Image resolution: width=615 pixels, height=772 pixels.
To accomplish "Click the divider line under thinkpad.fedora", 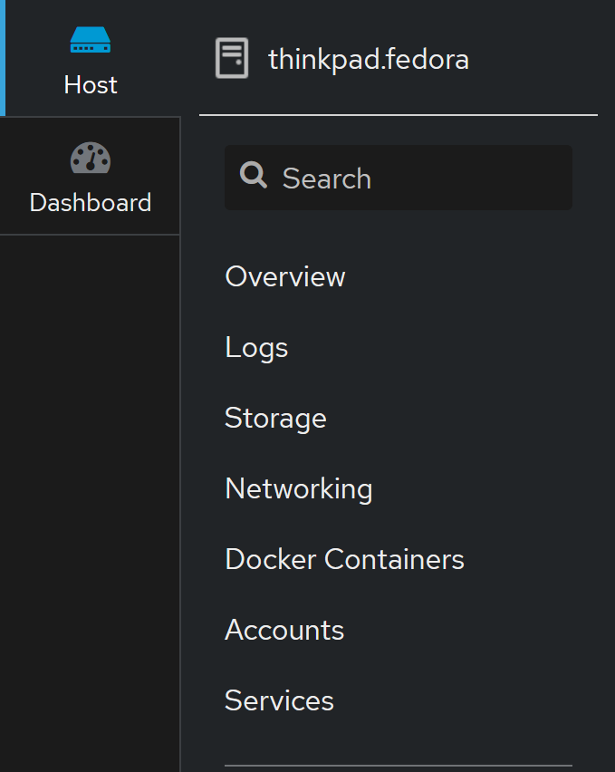I will pyautogui.click(x=399, y=115).
